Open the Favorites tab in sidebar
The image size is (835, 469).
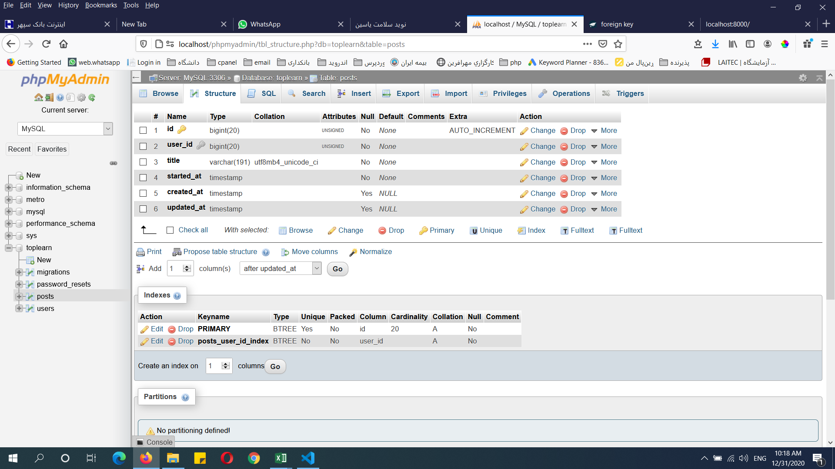(x=52, y=149)
